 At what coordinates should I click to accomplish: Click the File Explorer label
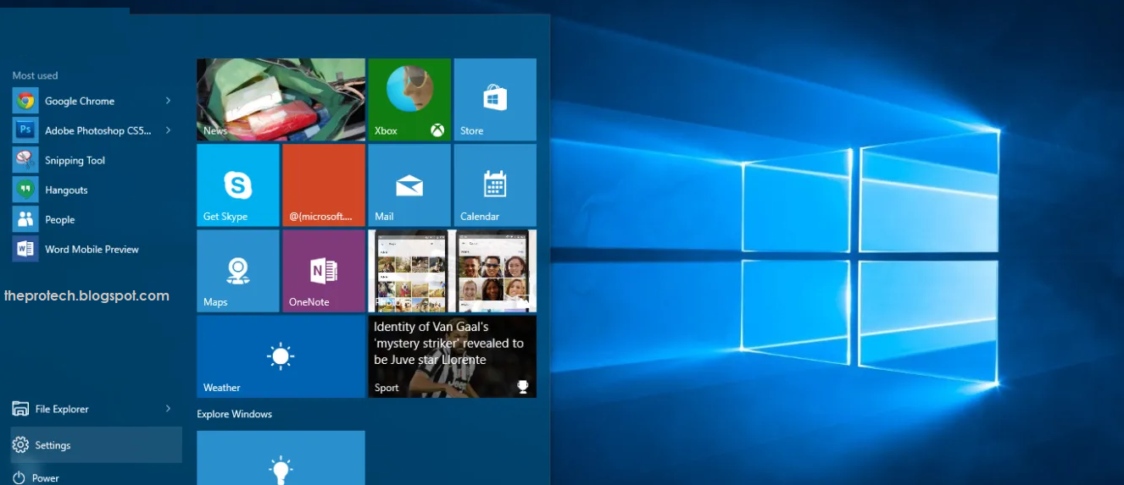[62, 409]
